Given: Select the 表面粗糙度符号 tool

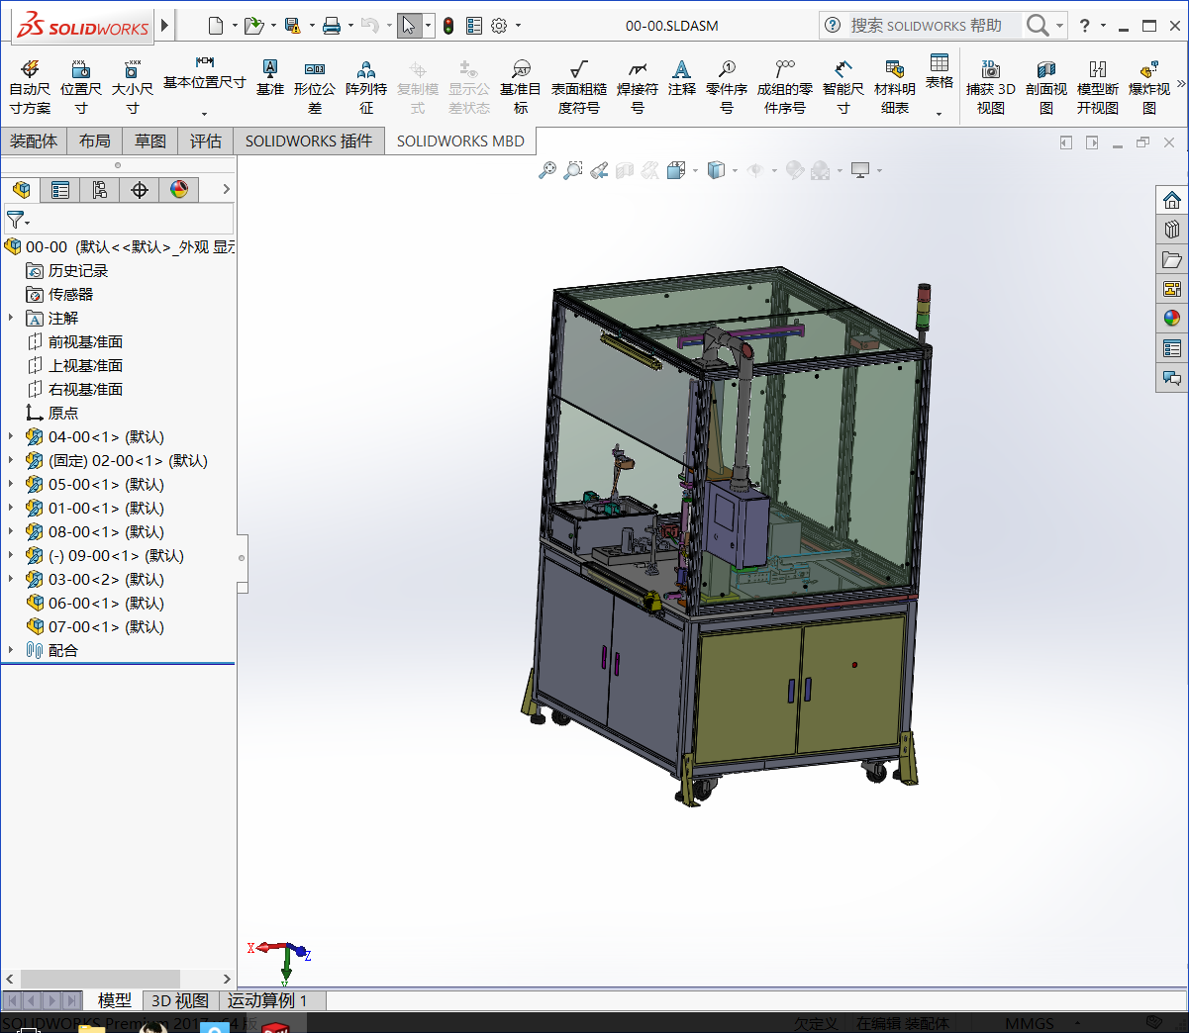Looking at the screenshot, I should tap(579, 88).
